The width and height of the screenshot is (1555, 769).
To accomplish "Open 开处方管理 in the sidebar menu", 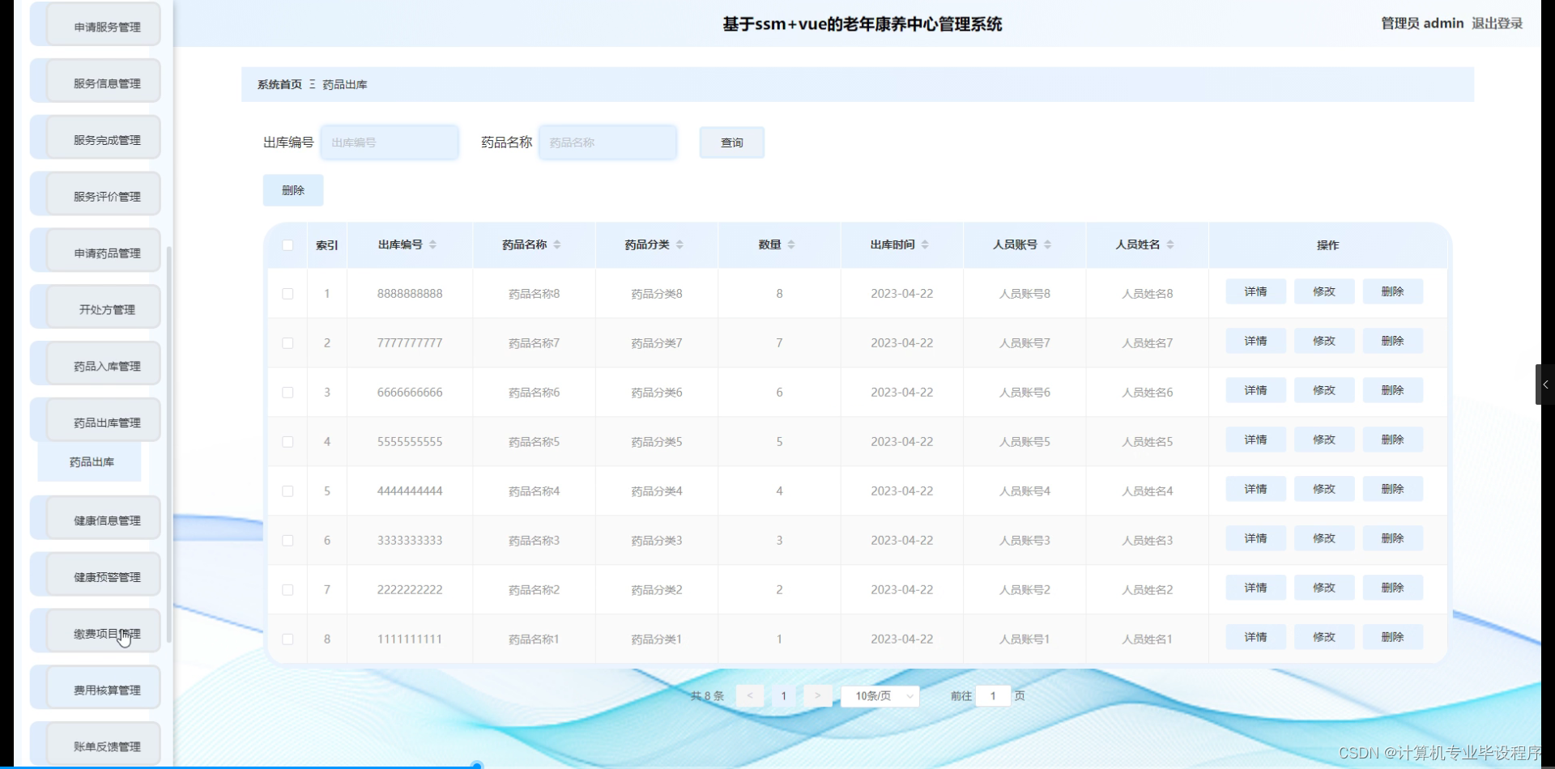I will (x=106, y=309).
